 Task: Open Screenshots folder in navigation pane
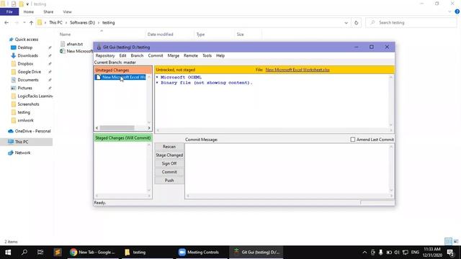pos(28,104)
